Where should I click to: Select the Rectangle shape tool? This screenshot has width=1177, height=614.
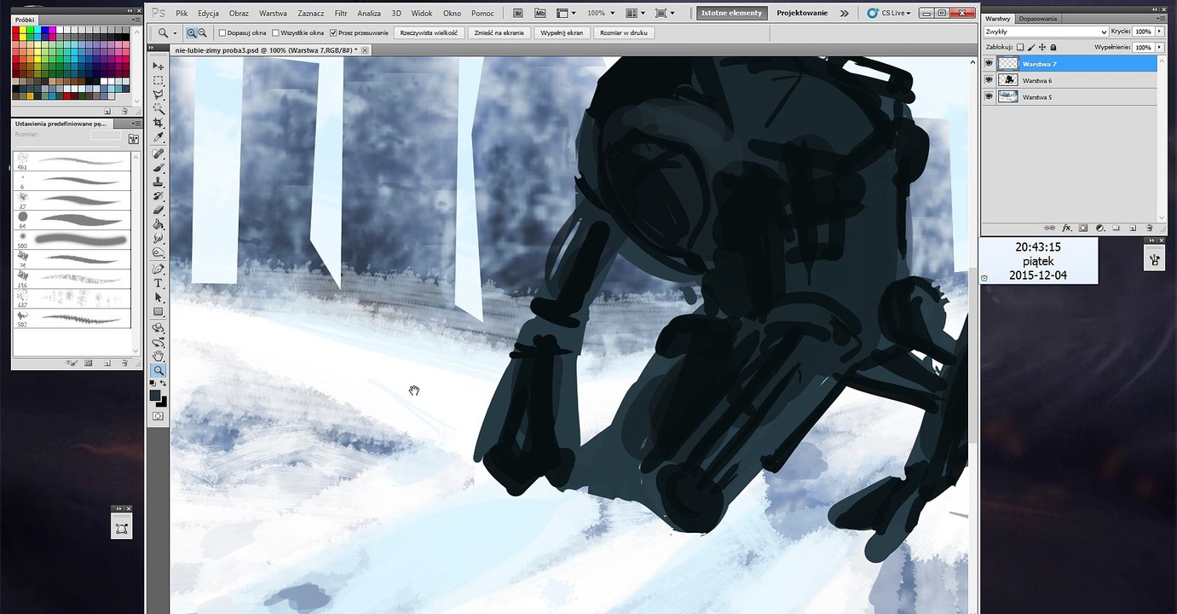pyautogui.click(x=158, y=312)
